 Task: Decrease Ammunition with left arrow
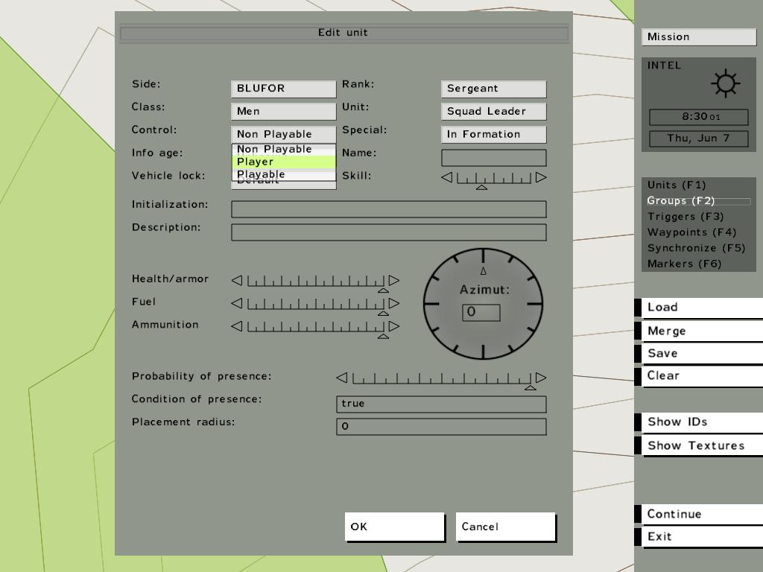click(237, 326)
